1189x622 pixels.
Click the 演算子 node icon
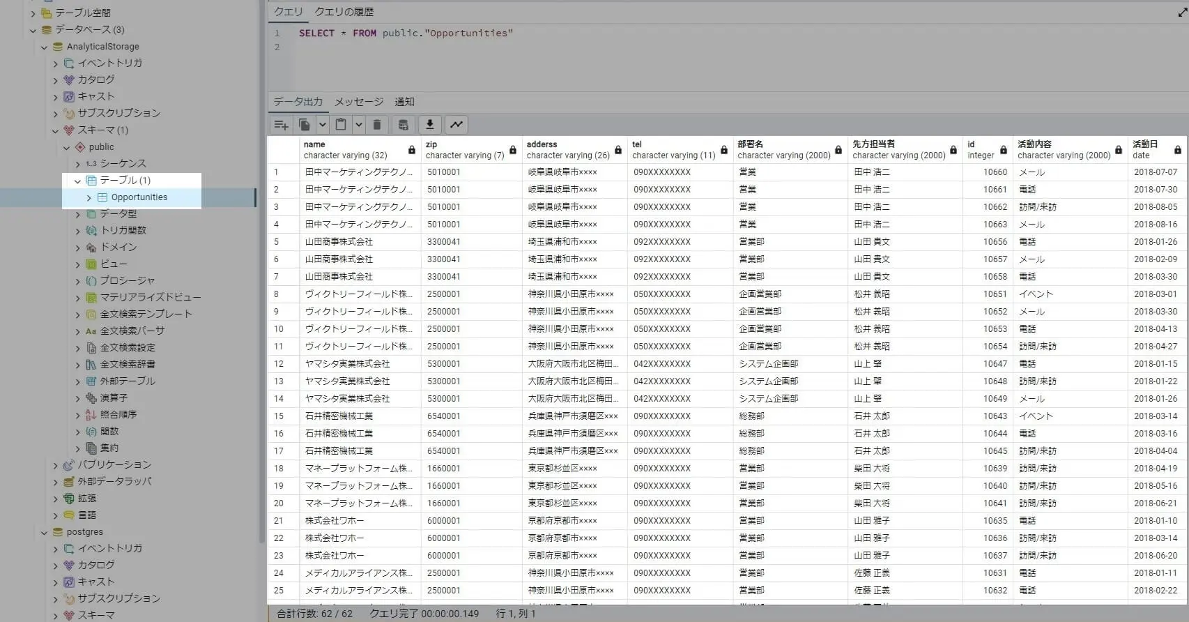91,398
